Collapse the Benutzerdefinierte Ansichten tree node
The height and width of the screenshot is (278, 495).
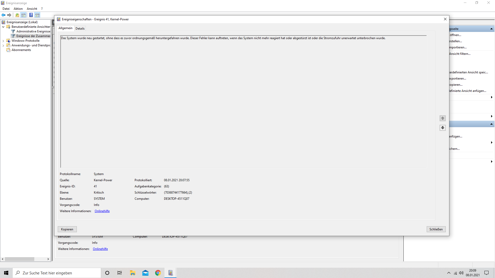click(x=3, y=27)
